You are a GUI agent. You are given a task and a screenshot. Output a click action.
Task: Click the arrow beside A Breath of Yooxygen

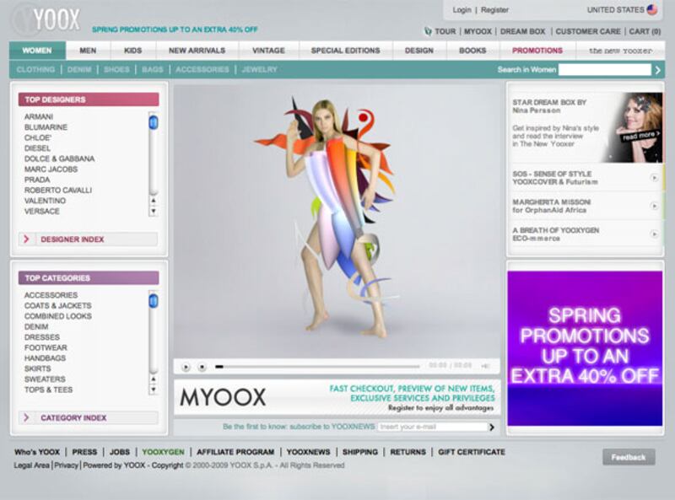[654, 234]
